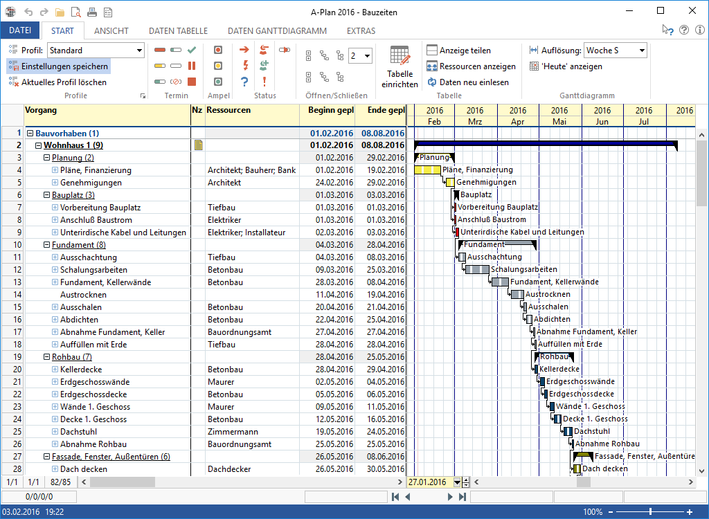Toggle Anzeige teilen split view
The width and height of the screenshot is (709, 519).
(459, 51)
